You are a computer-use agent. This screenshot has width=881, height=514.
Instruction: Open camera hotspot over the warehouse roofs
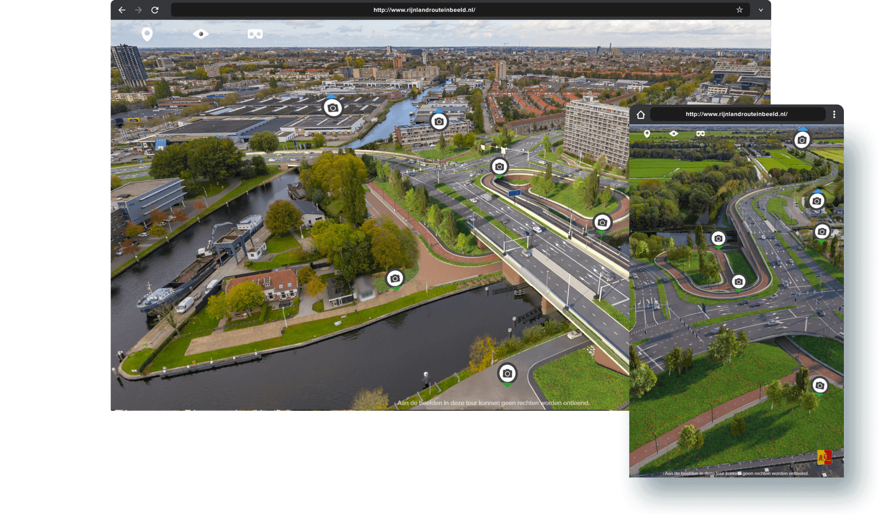tap(333, 108)
